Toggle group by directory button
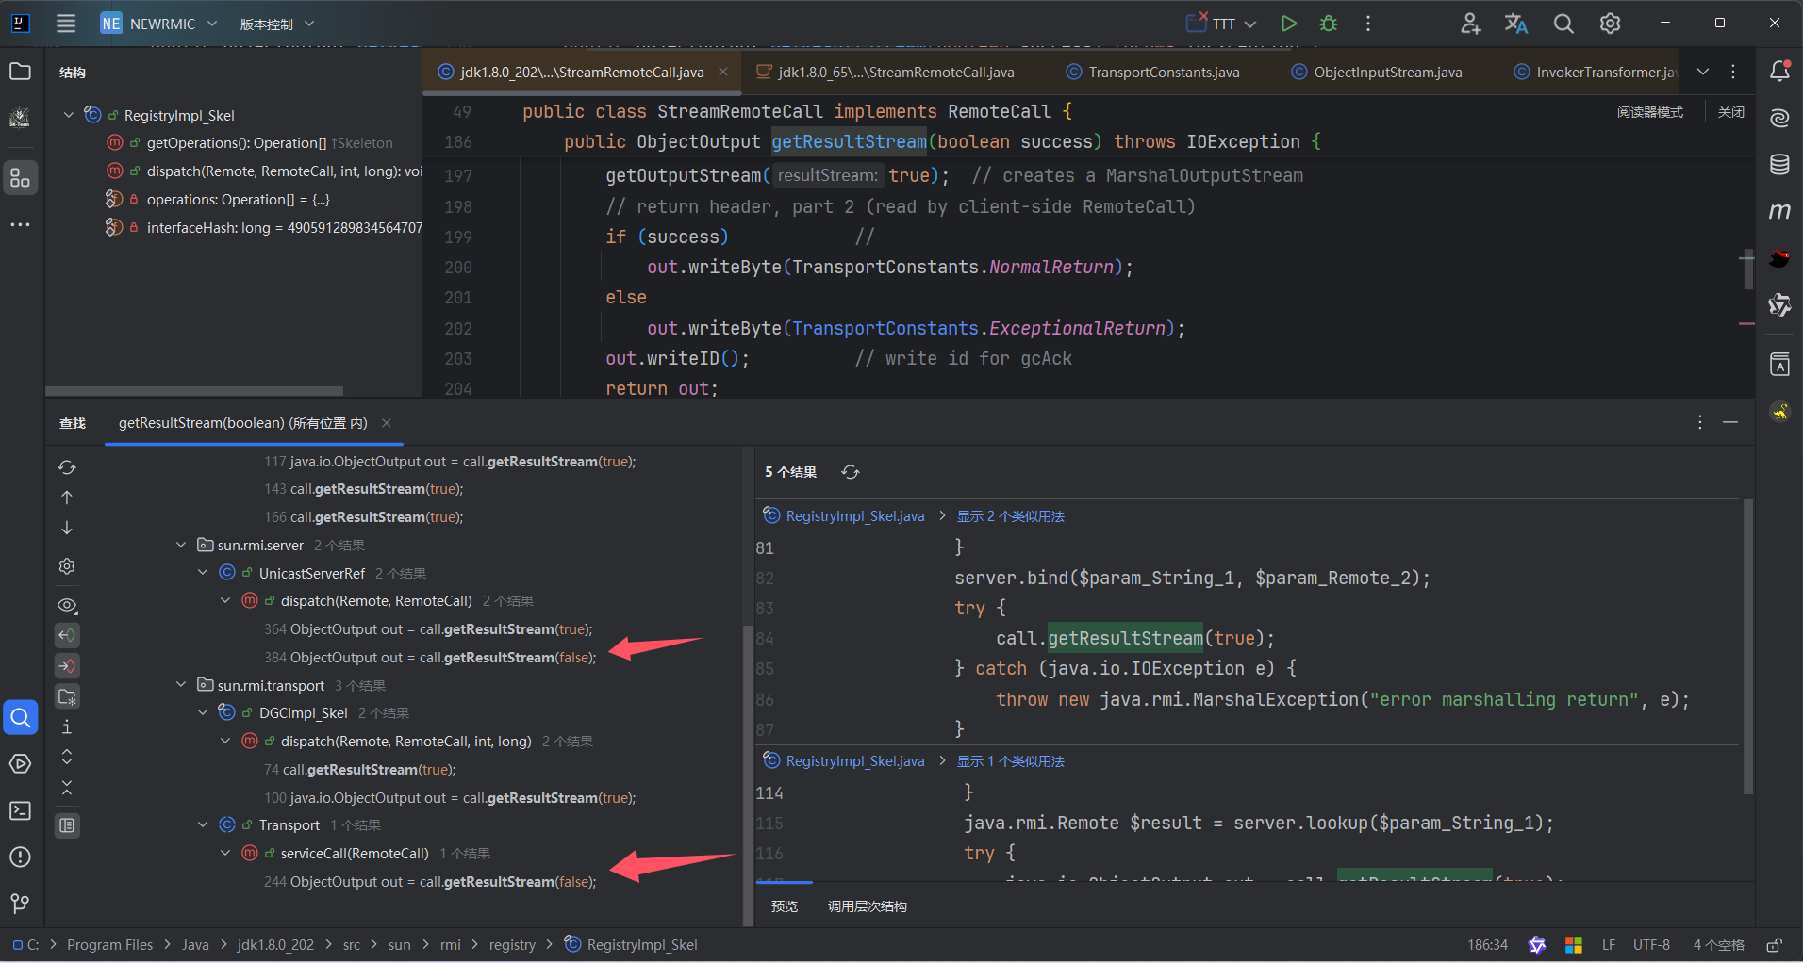The width and height of the screenshot is (1803, 963). pos(67,696)
